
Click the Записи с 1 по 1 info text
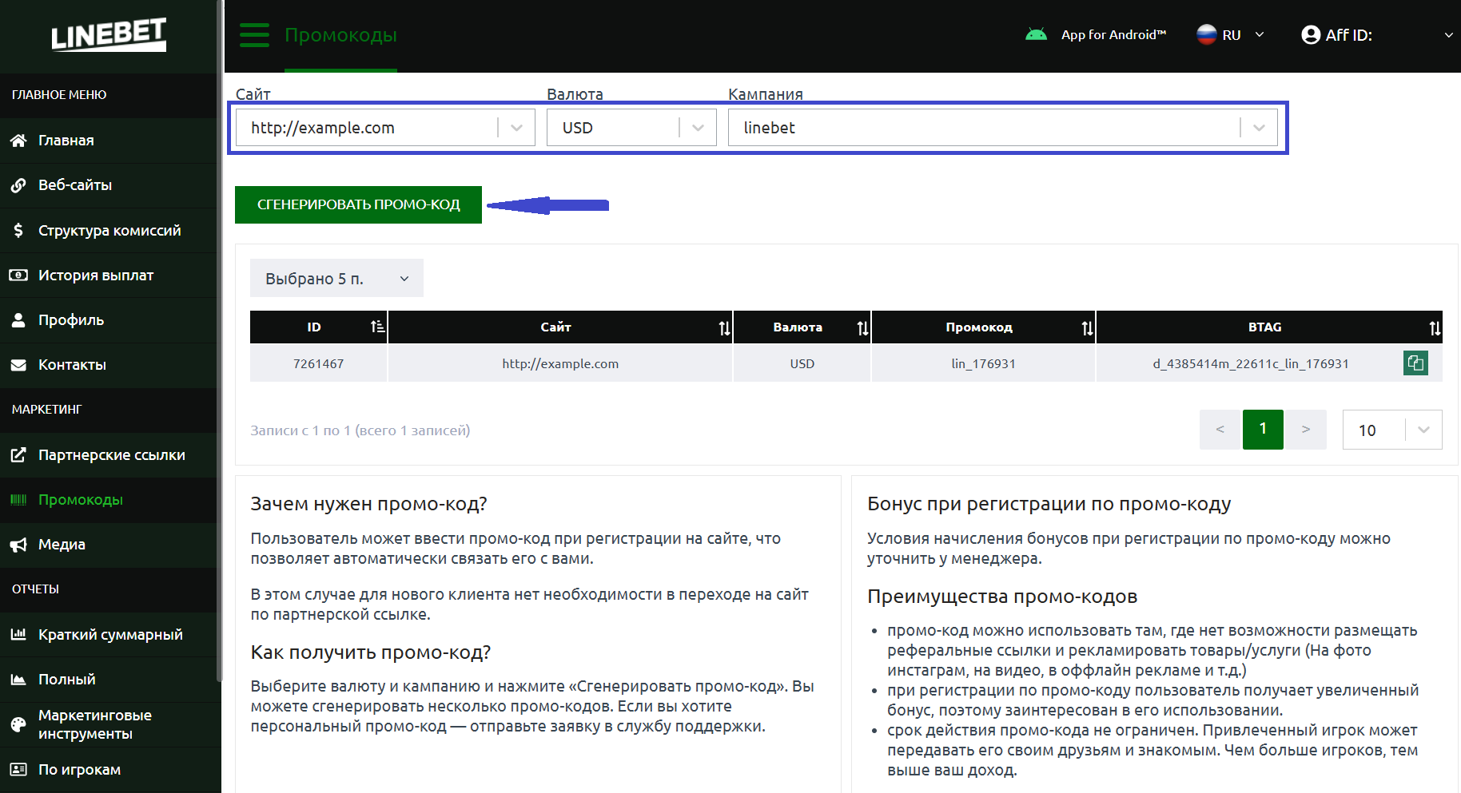click(360, 430)
